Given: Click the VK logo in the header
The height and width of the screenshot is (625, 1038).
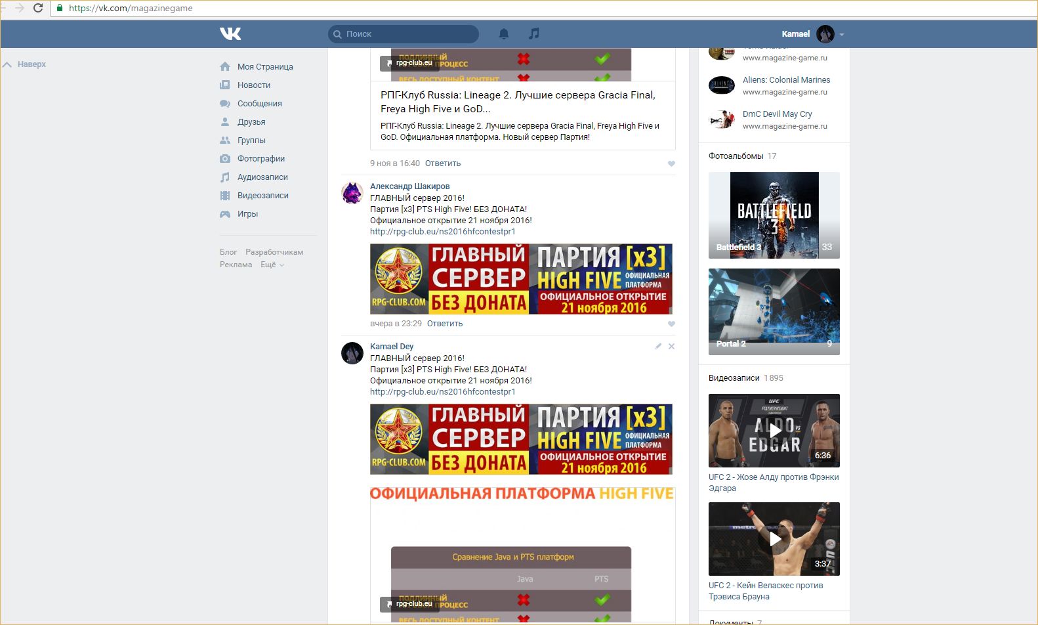Looking at the screenshot, I should pyautogui.click(x=230, y=33).
